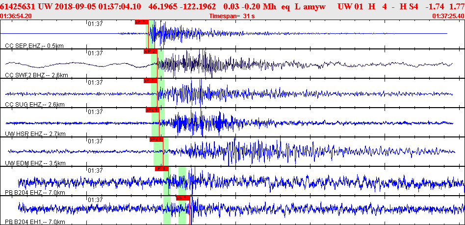Click the start time 01:36:54.20 label
Viewport: 465px width, 225px height.
coord(16,16)
